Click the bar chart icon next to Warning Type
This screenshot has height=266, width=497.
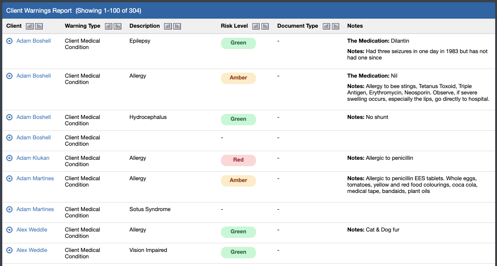coord(109,26)
